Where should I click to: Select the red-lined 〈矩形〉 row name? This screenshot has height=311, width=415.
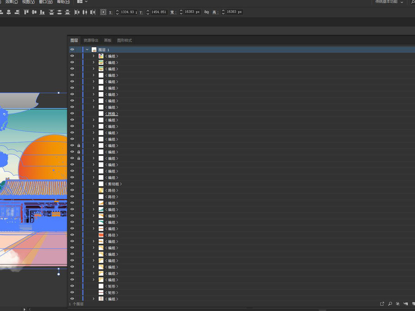pyautogui.click(x=112, y=293)
